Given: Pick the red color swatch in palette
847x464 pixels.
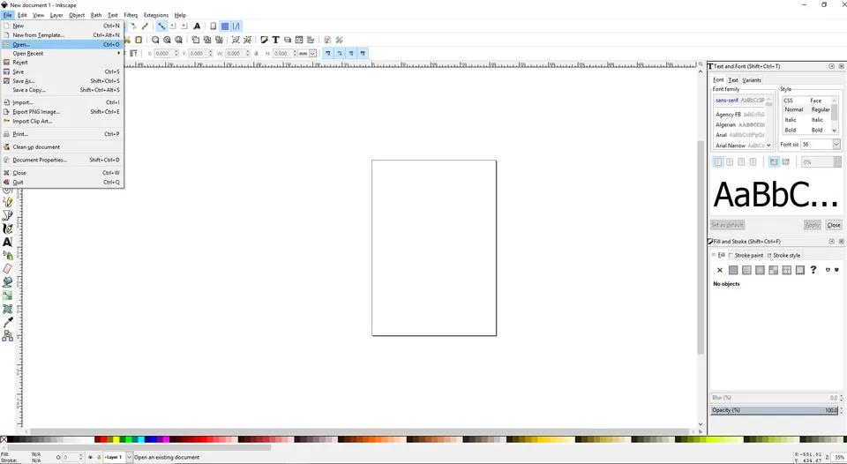Looking at the screenshot, I should click(106, 439).
